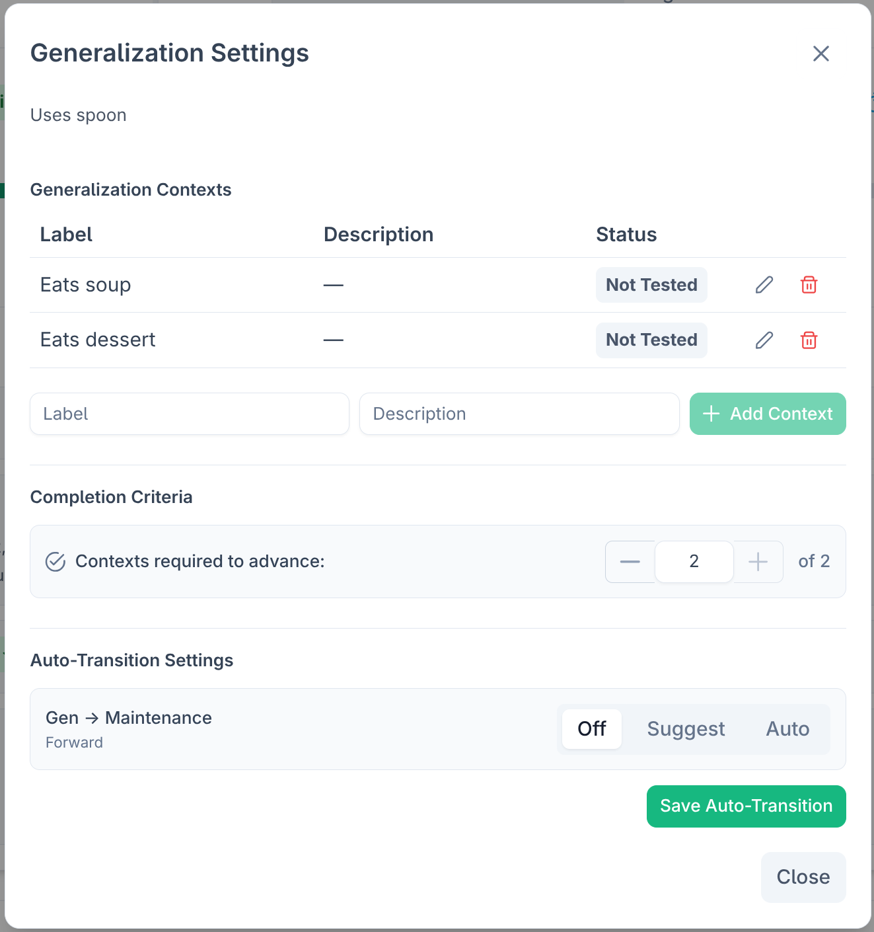The image size is (874, 932).
Task: Save the auto-transition settings
Action: tap(746, 806)
